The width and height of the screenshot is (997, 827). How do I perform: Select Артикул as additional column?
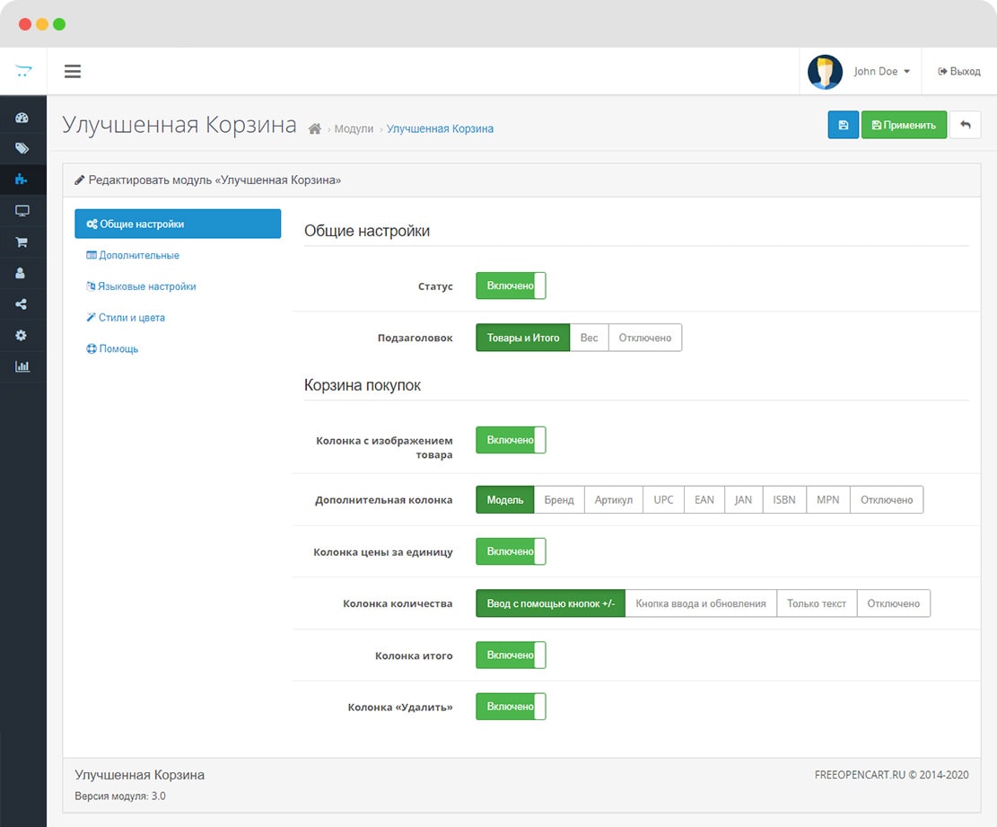pyautogui.click(x=614, y=500)
